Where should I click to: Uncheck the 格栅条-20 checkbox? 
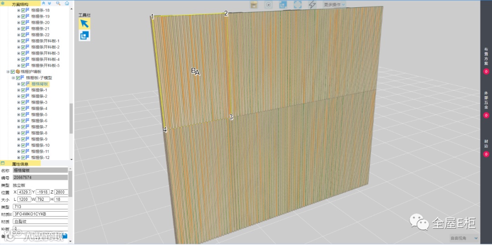(23, 22)
